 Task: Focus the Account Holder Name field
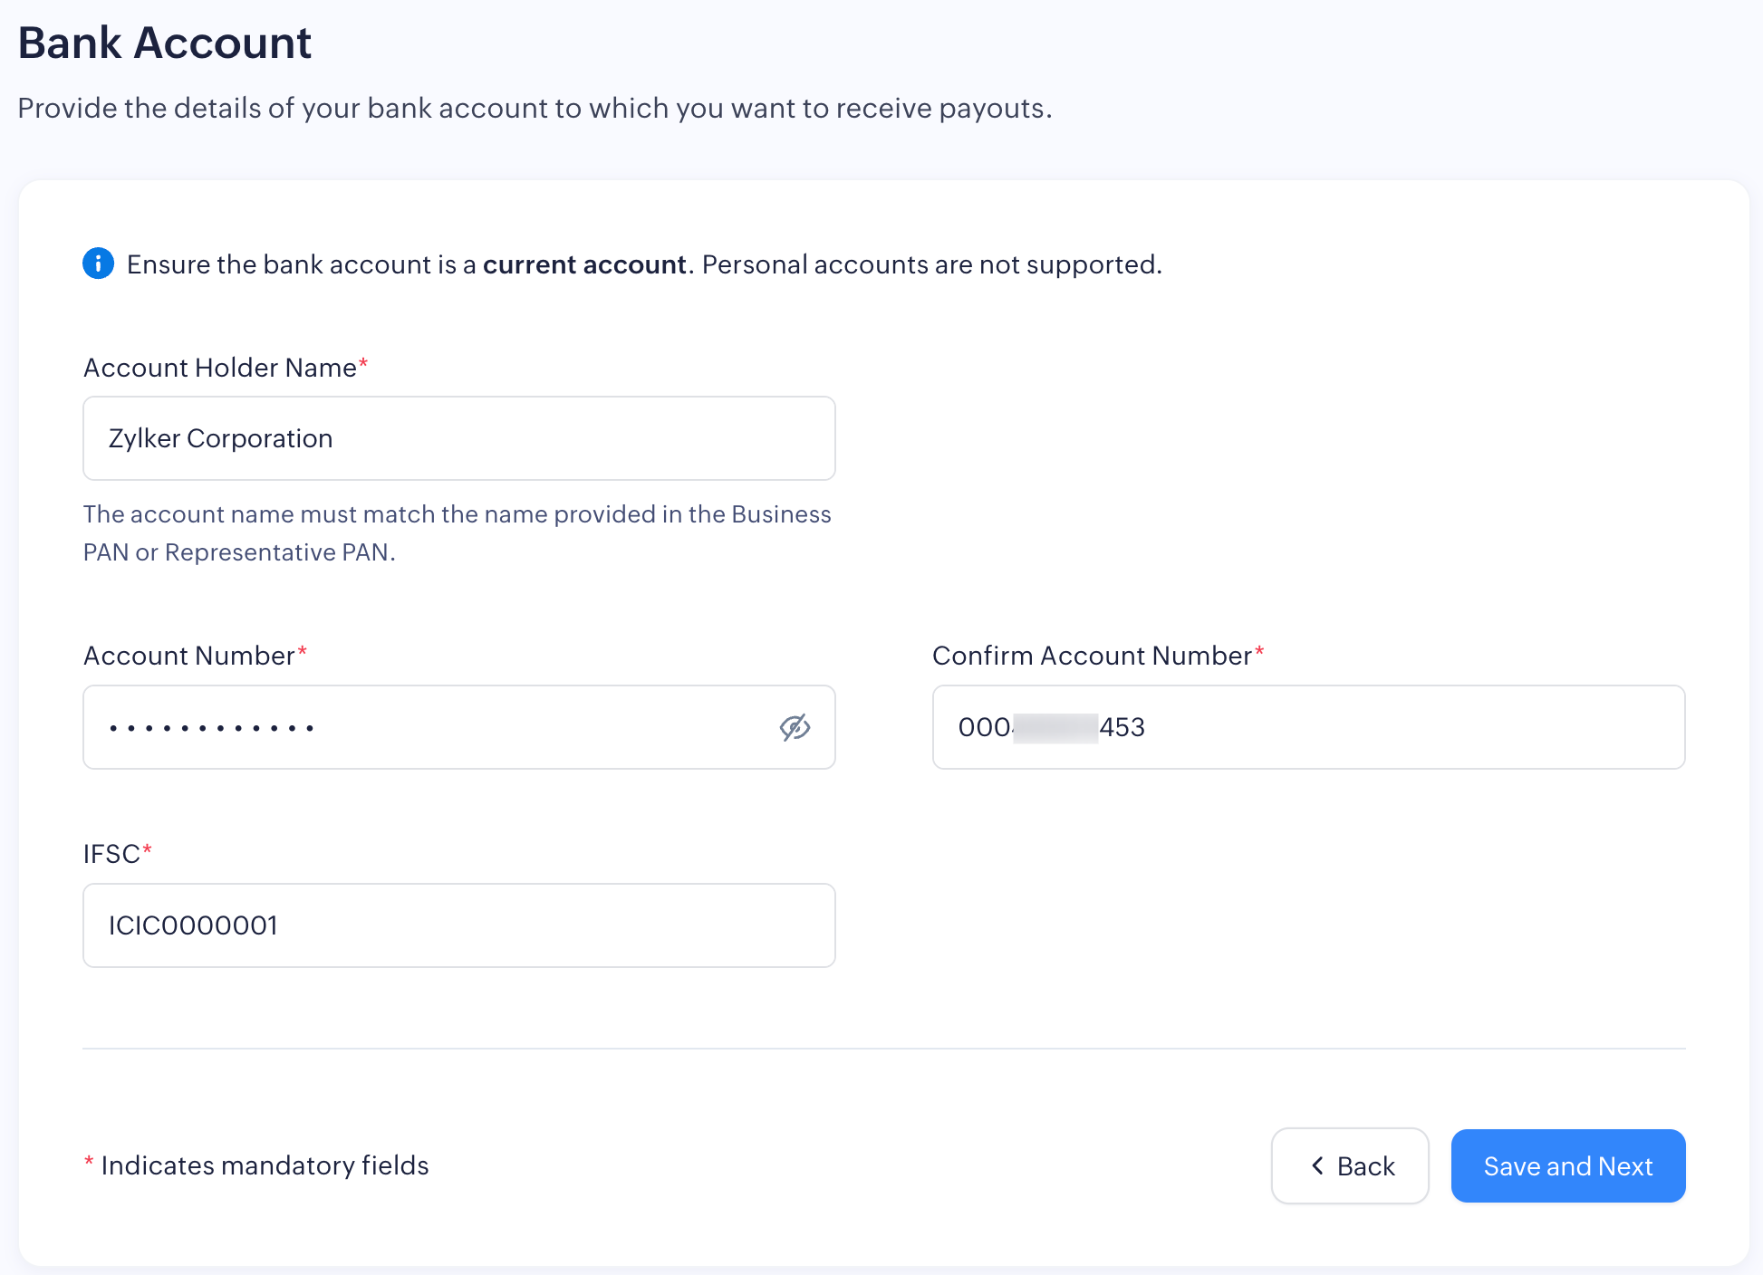point(458,438)
